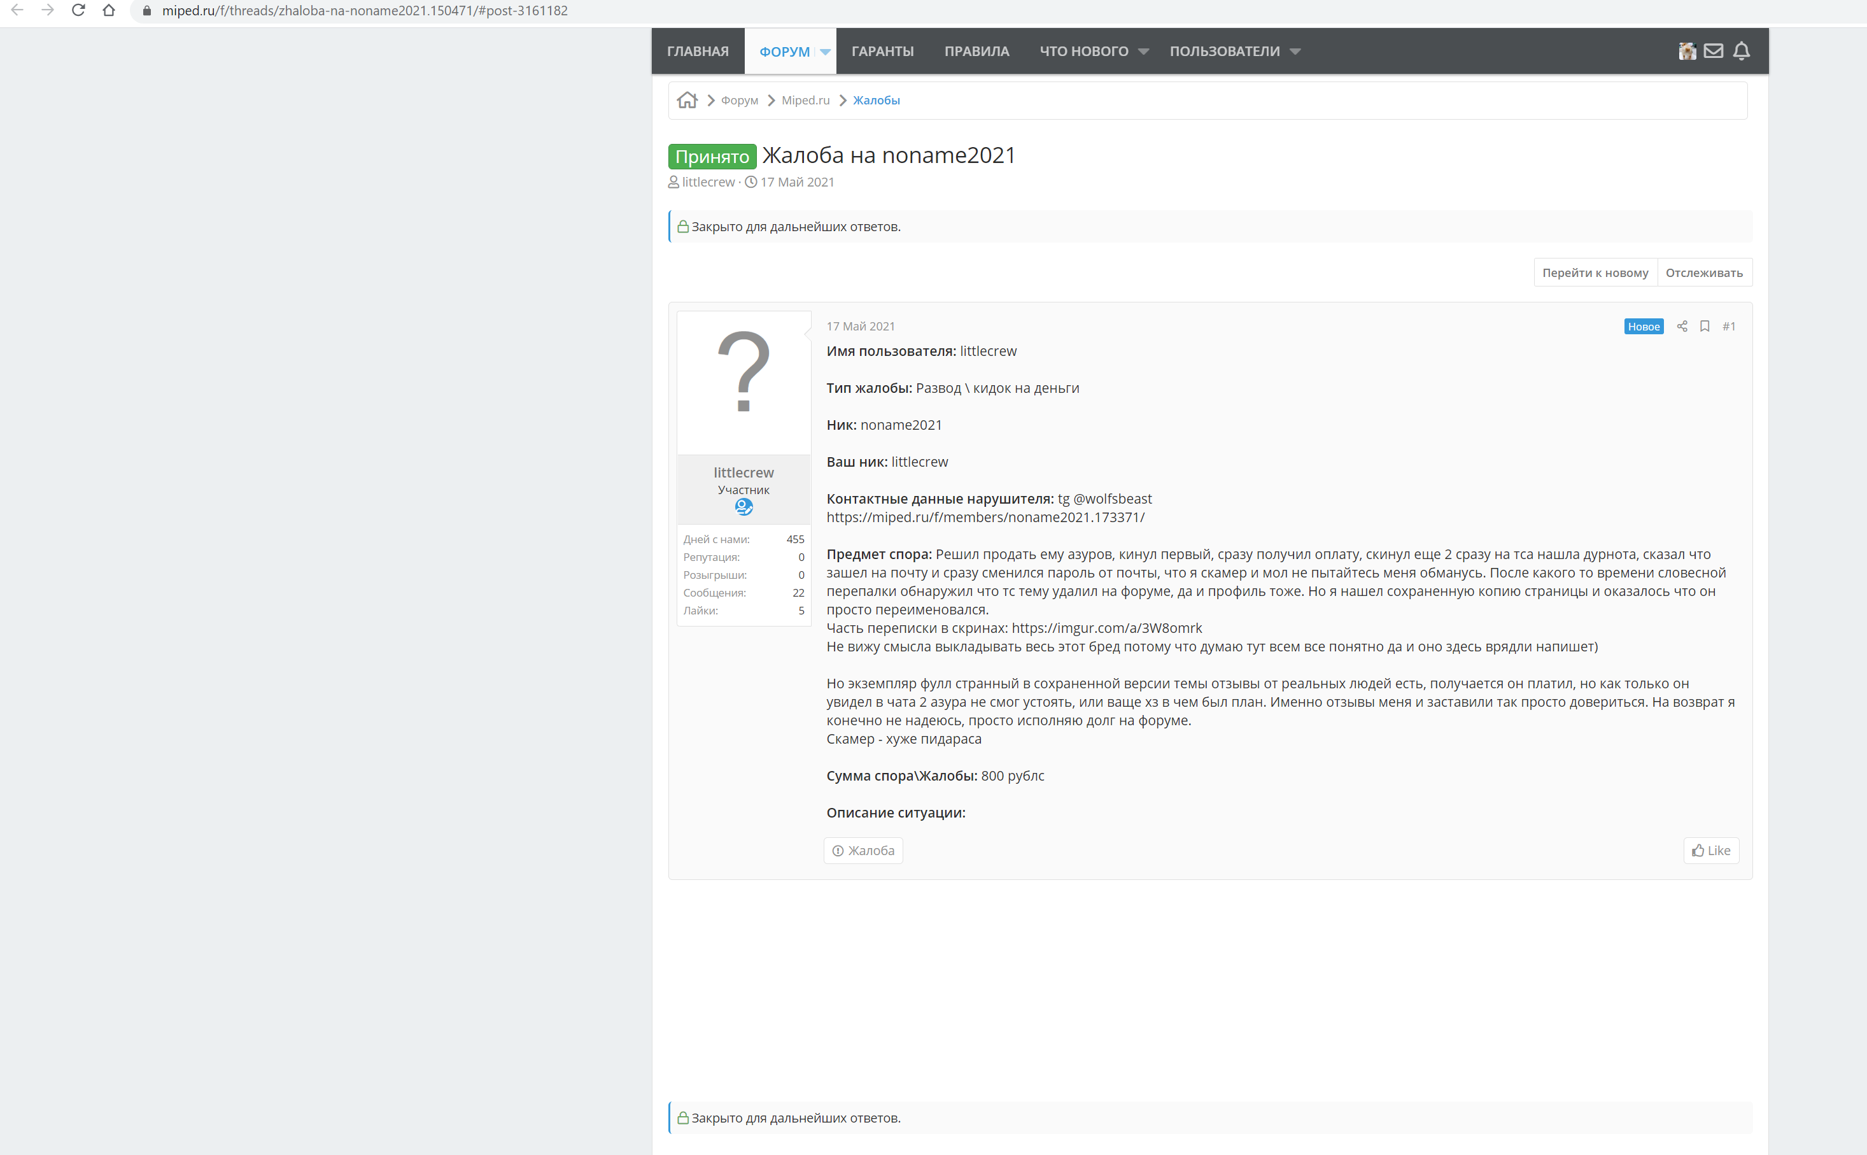Image resolution: width=1867 pixels, height=1155 pixels.
Task: Open littlecrew's question-mark avatar
Action: [x=743, y=383]
